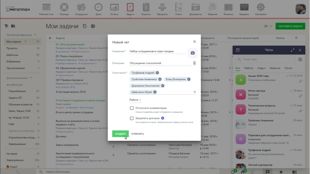Screen dimensions: 310x174
Task: Enable the disable-comments checkbox
Action: point(132,108)
